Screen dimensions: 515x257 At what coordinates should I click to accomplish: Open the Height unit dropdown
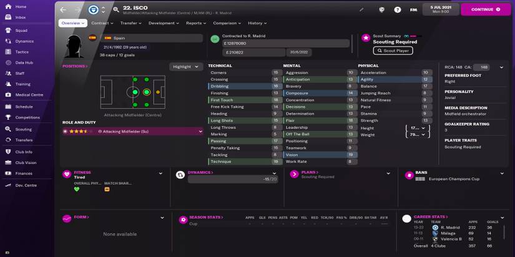click(418, 128)
